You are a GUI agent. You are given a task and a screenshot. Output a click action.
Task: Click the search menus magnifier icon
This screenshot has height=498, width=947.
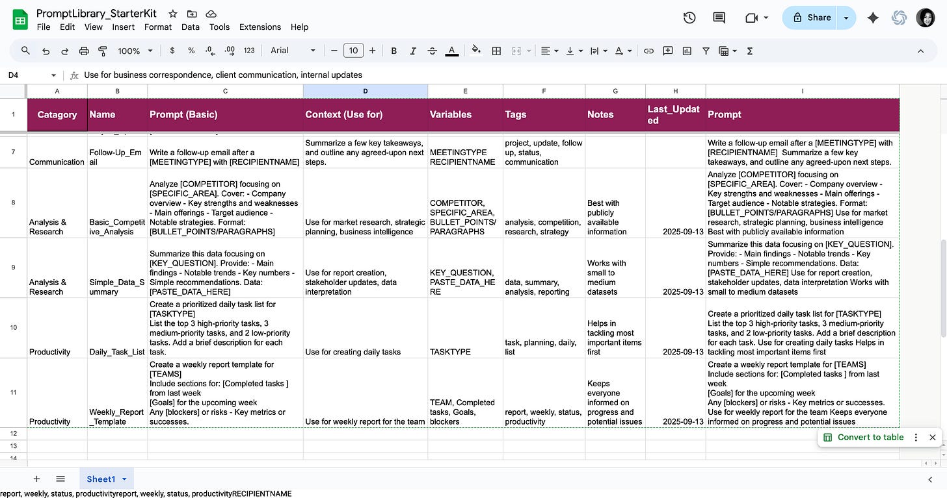tap(25, 51)
